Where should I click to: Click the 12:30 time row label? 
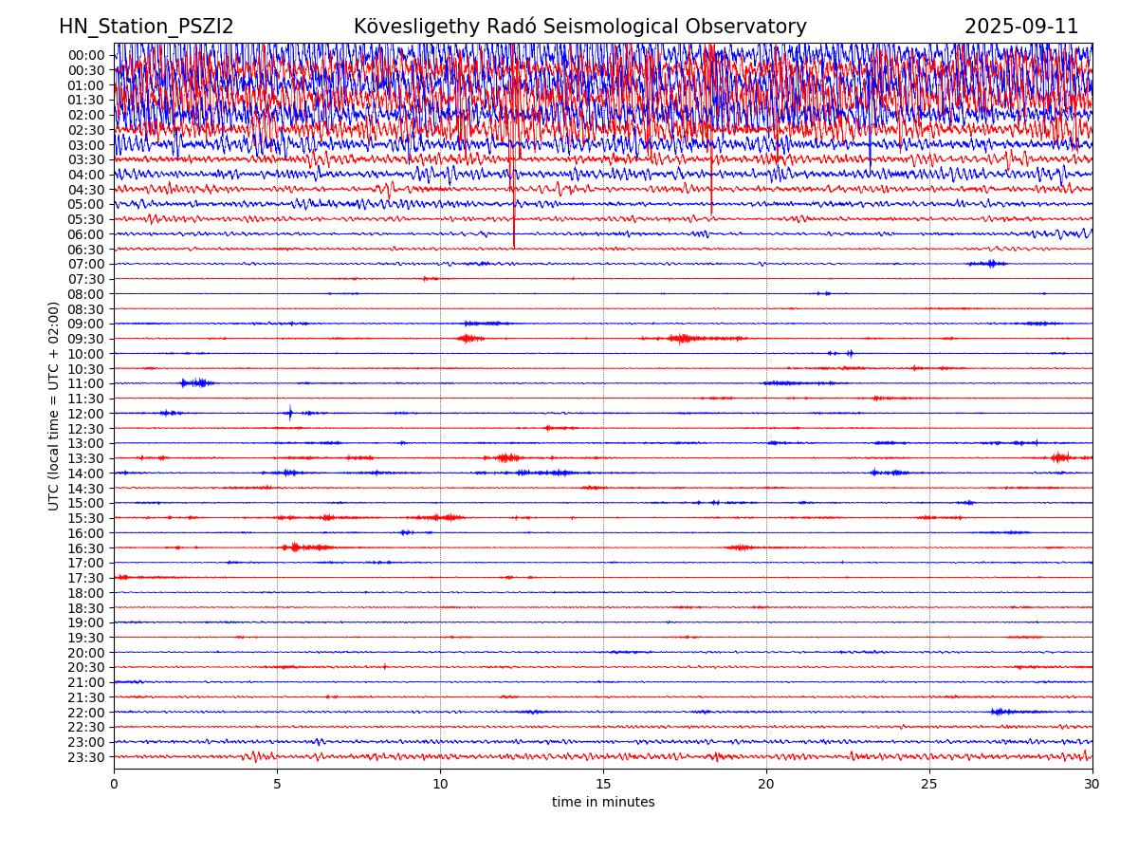pyautogui.click(x=86, y=429)
